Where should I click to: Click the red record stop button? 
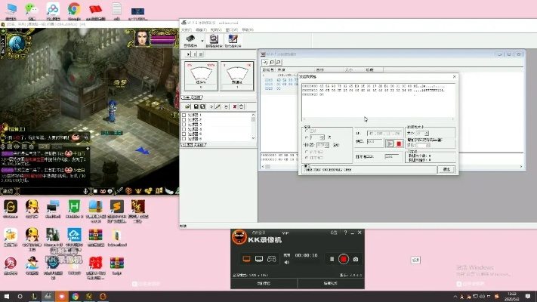pos(344,259)
